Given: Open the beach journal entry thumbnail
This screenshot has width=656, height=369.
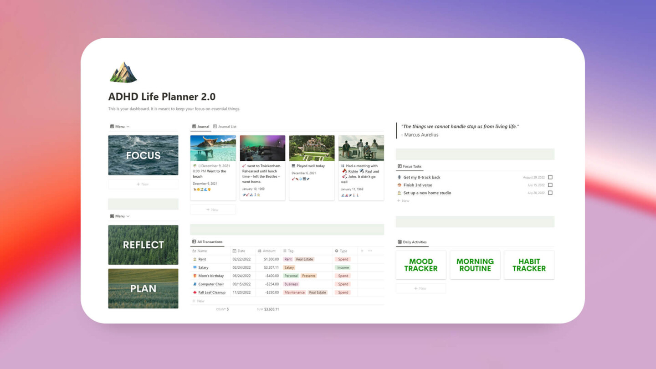Looking at the screenshot, I should coord(213,148).
